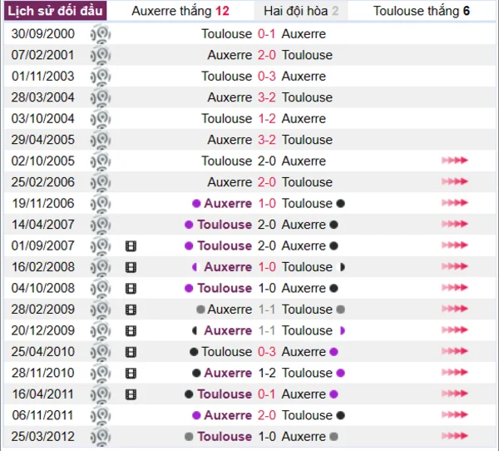This screenshot has height=451, width=499.
Task: Click pink arrows for 16/02/2008 match
Action: (x=454, y=266)
